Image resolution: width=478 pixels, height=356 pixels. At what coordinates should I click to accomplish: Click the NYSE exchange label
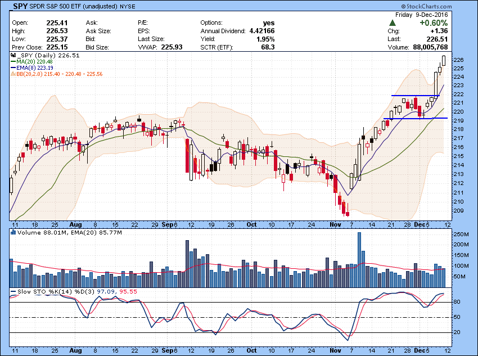coord(128,6)
